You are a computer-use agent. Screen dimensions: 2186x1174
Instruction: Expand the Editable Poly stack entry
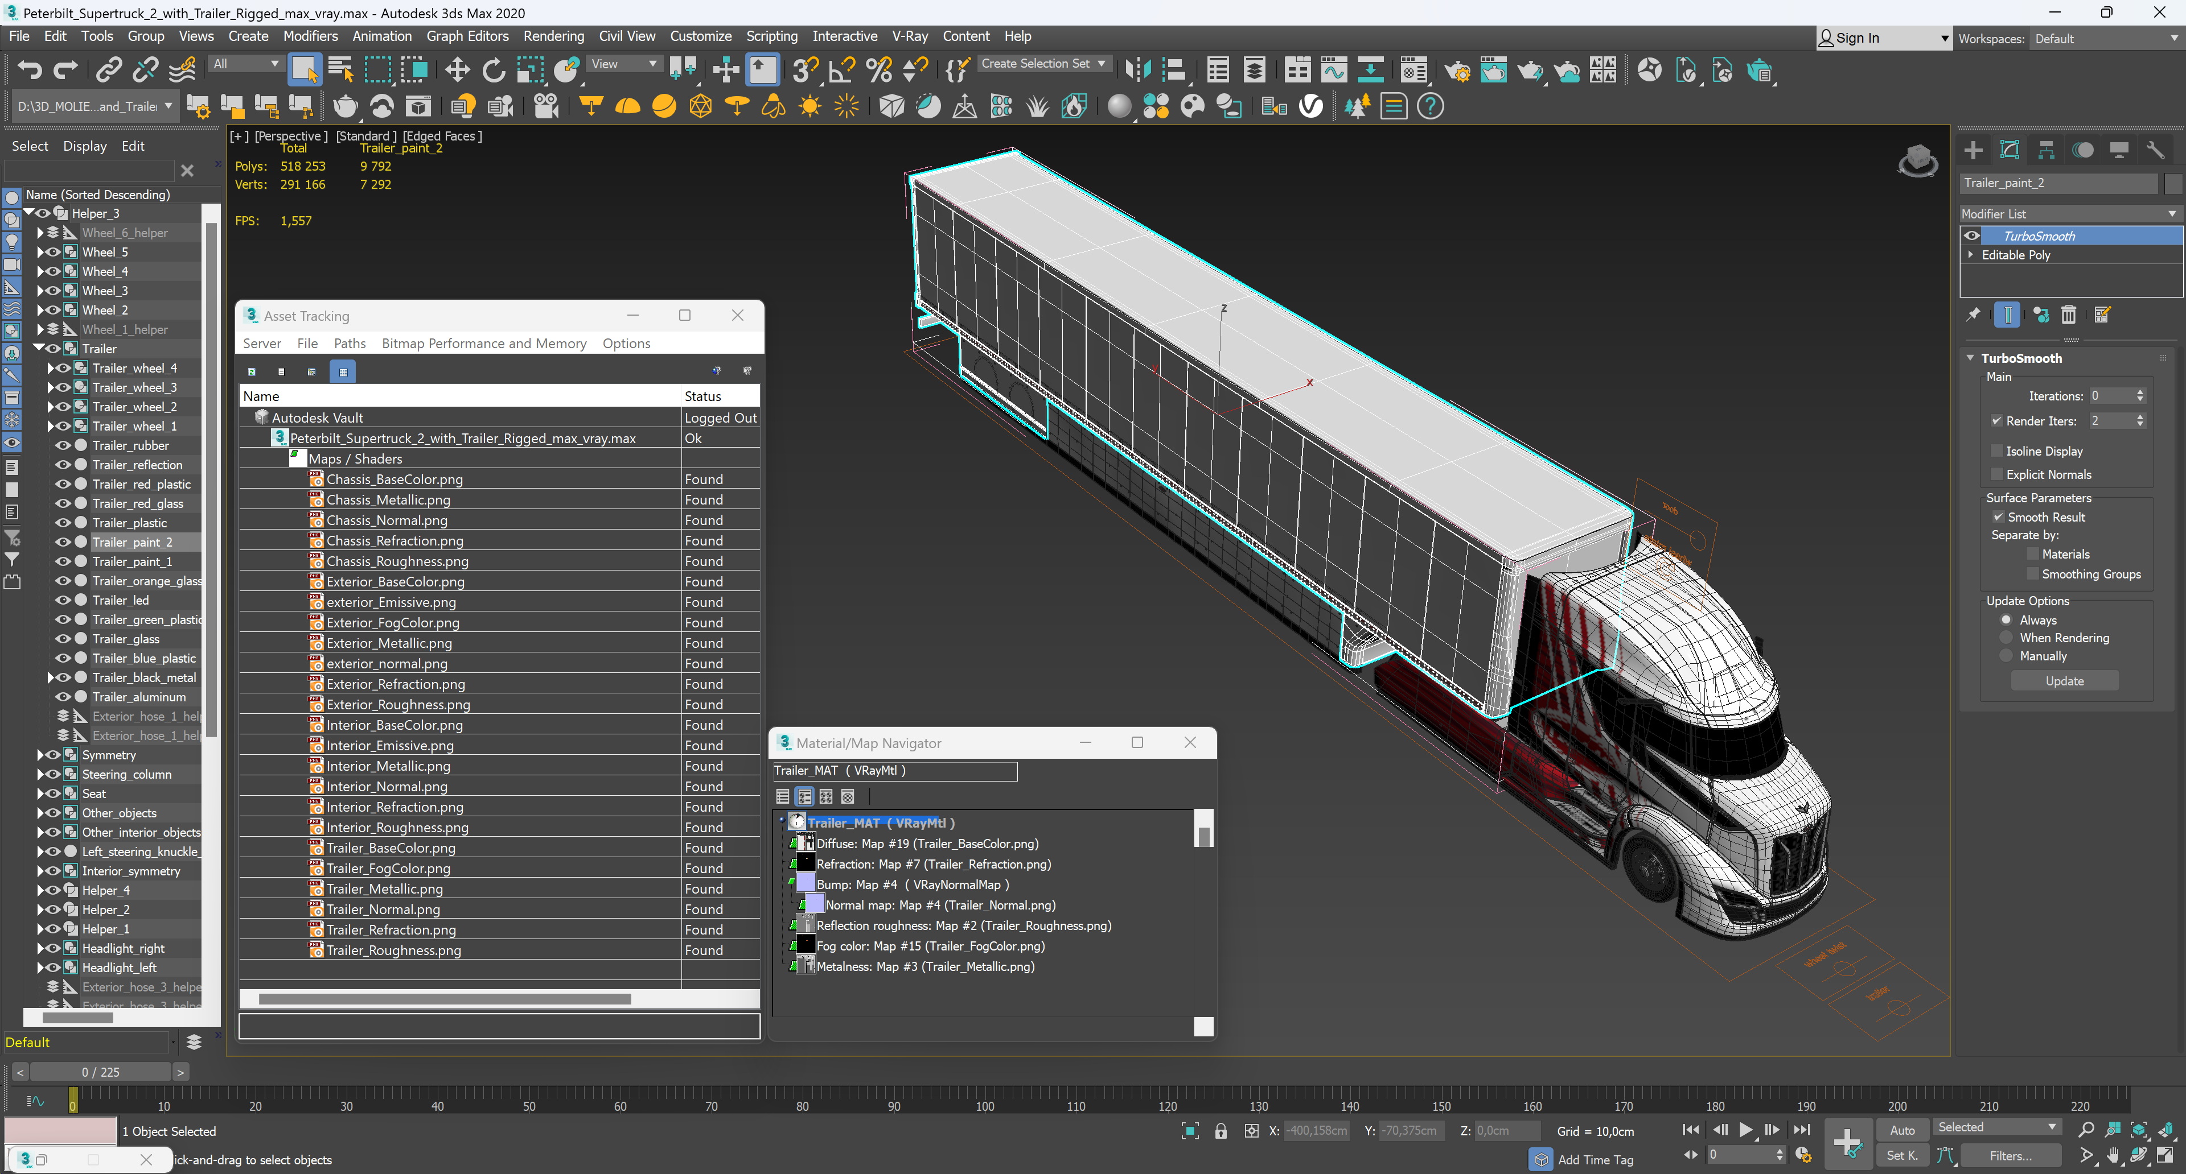click(x=1970, y=254)
